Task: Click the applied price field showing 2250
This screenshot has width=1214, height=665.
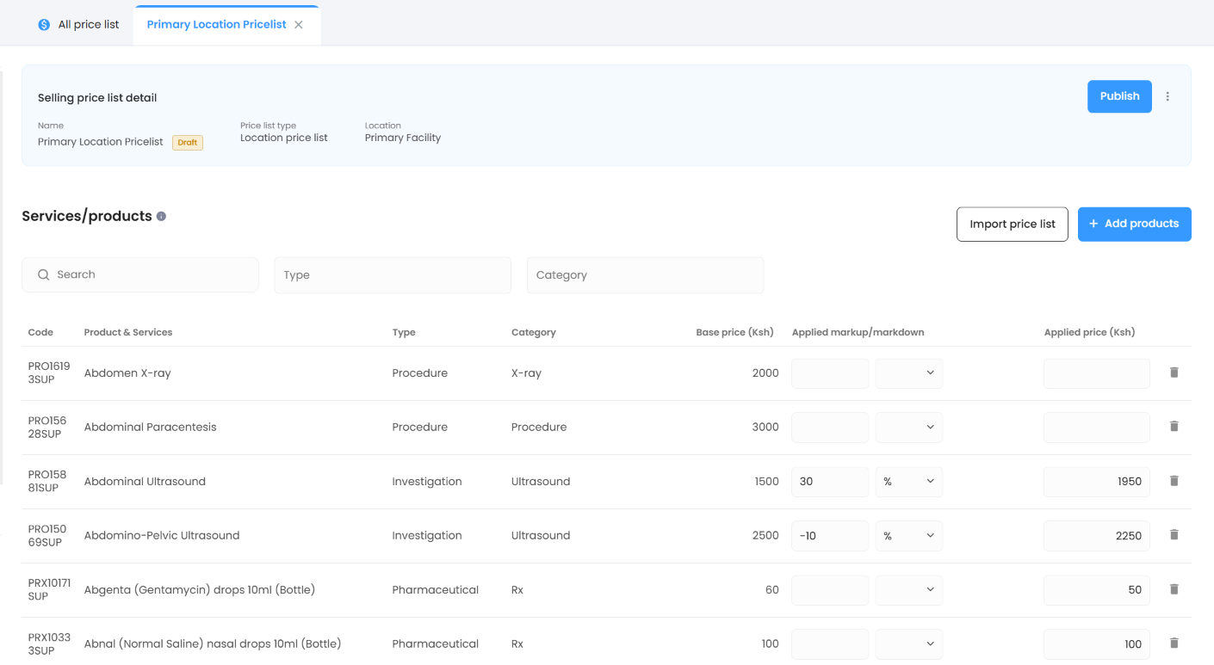Action: click(x=1096, y=536)
